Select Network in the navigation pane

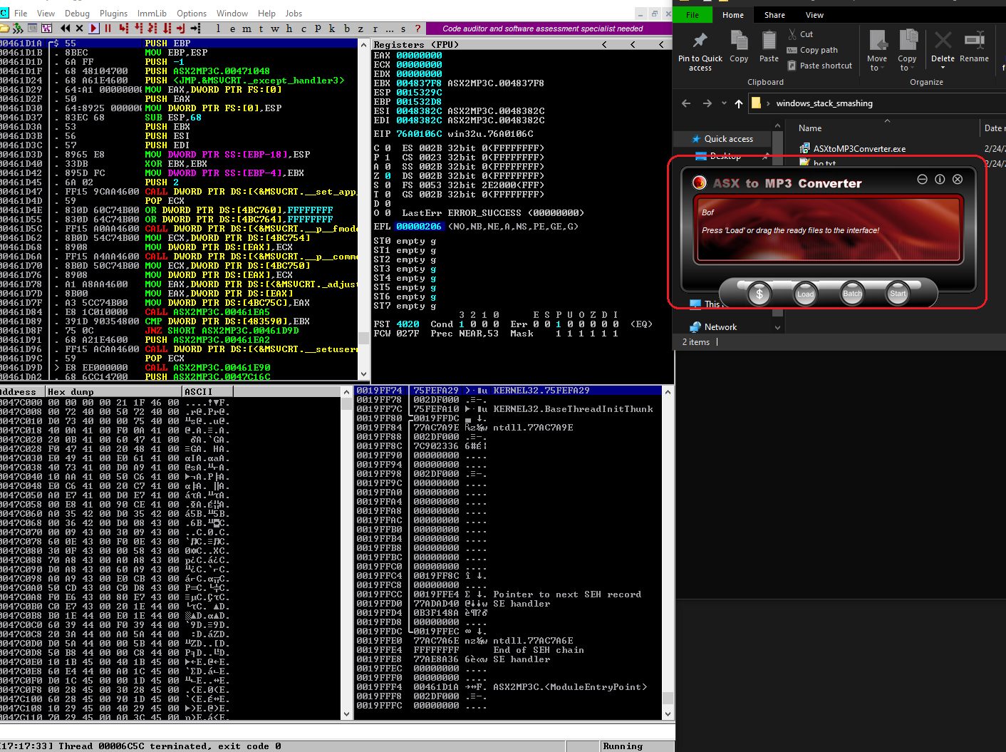714,327
